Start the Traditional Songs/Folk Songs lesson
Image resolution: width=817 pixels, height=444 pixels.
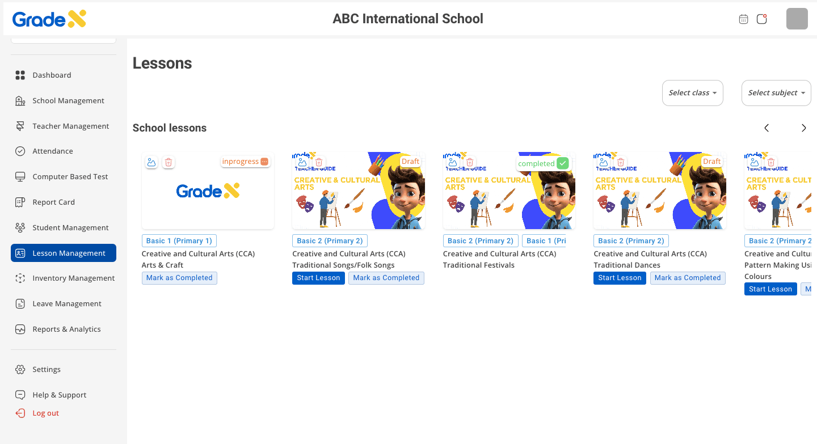(x=318, y=278)
